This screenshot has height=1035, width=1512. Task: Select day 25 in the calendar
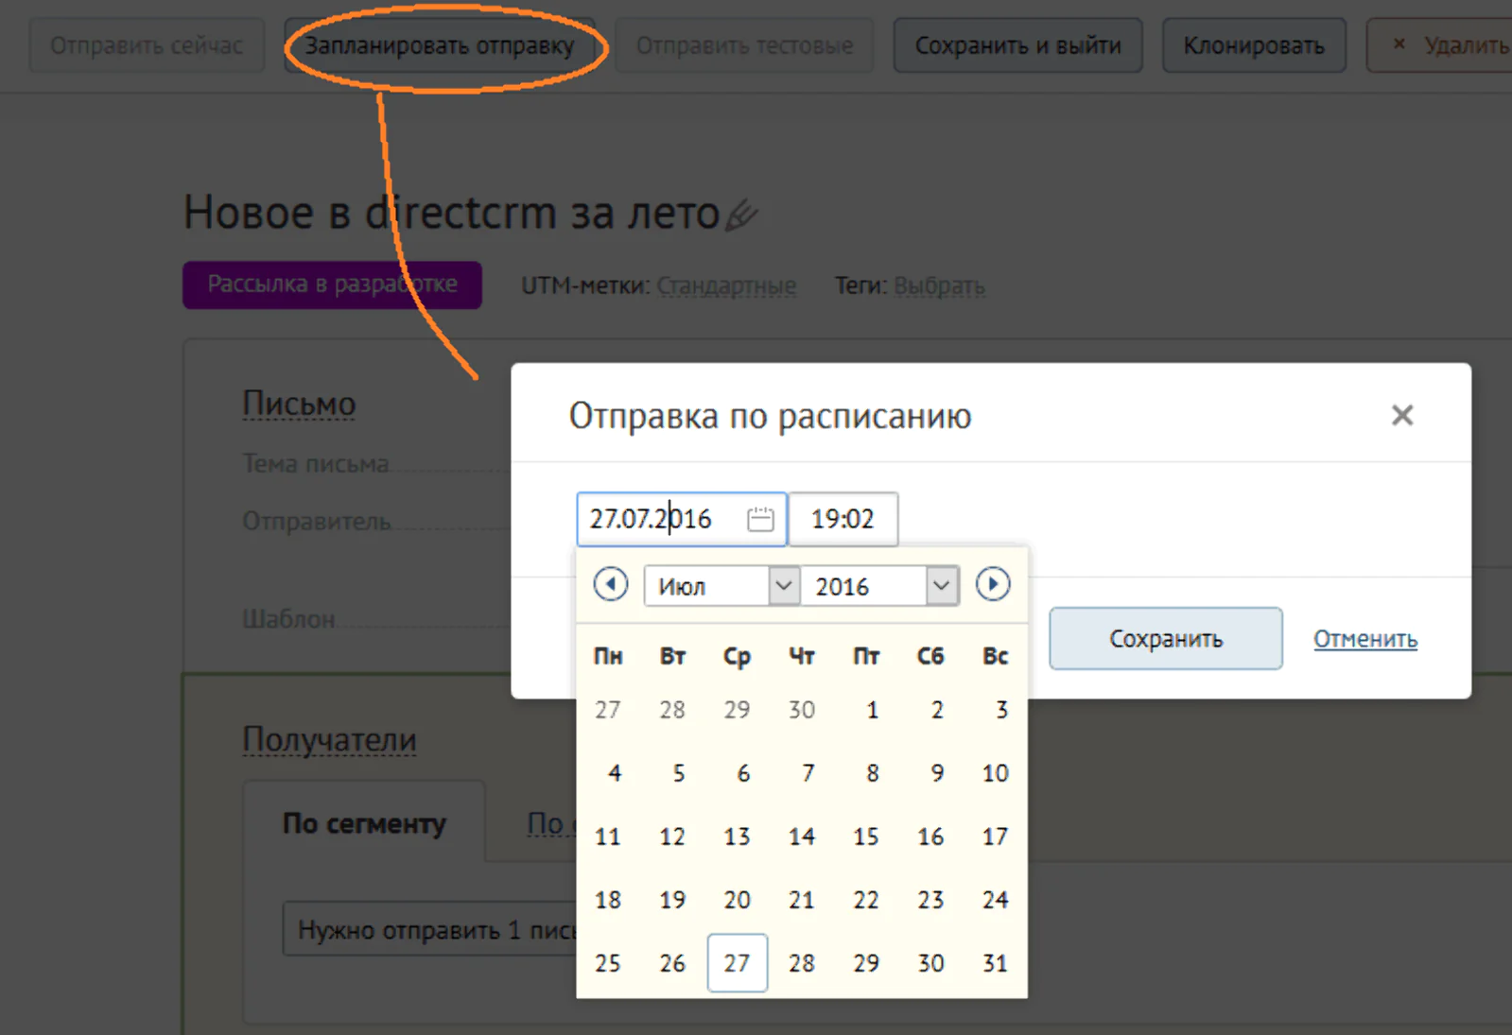(x=608, y=963)
